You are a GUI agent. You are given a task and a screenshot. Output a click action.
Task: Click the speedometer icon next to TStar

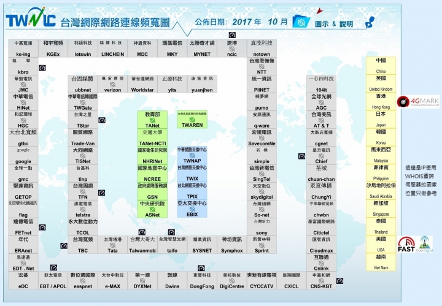102,120
